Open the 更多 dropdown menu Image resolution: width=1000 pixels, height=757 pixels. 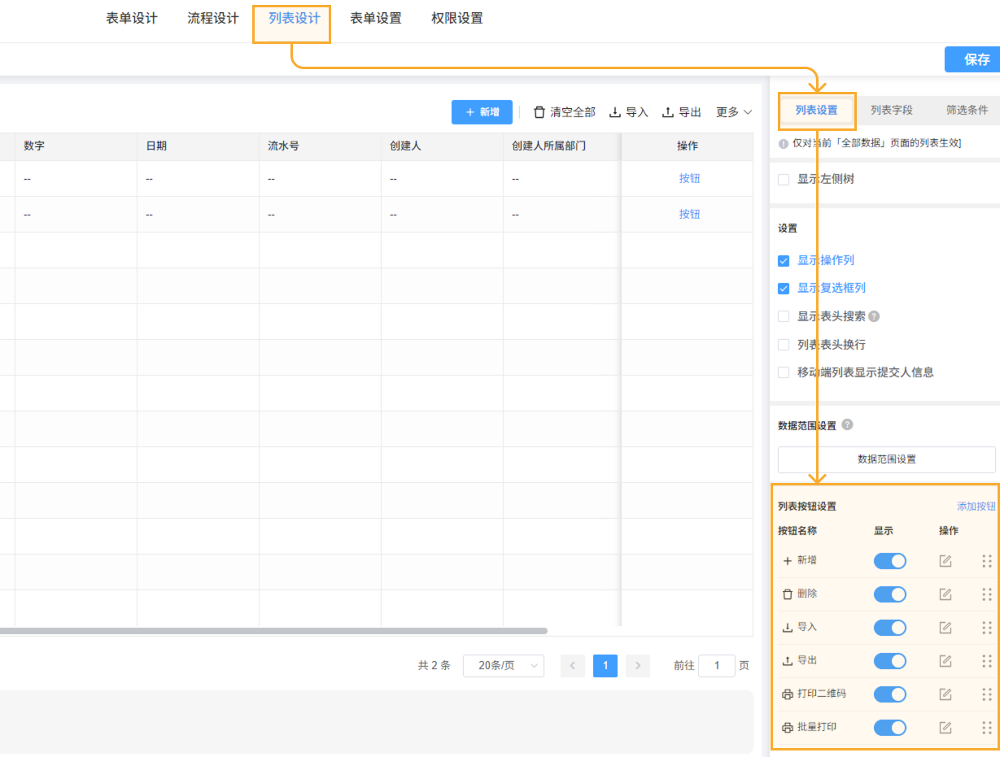click(x=734, y=112)
